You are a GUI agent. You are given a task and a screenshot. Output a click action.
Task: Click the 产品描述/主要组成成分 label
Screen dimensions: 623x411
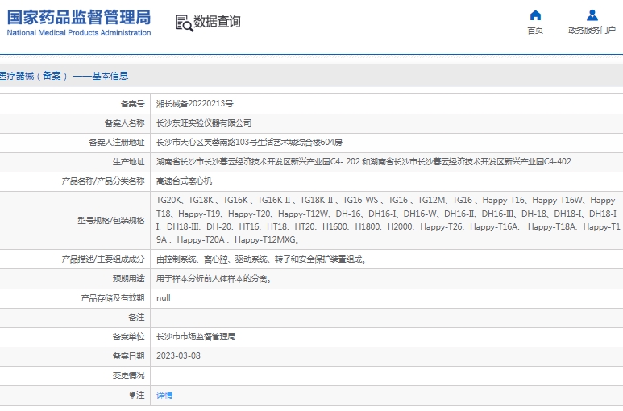103,259
